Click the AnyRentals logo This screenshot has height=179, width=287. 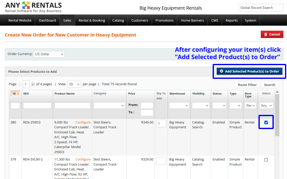pyautogui.click(x=33, y=7)
